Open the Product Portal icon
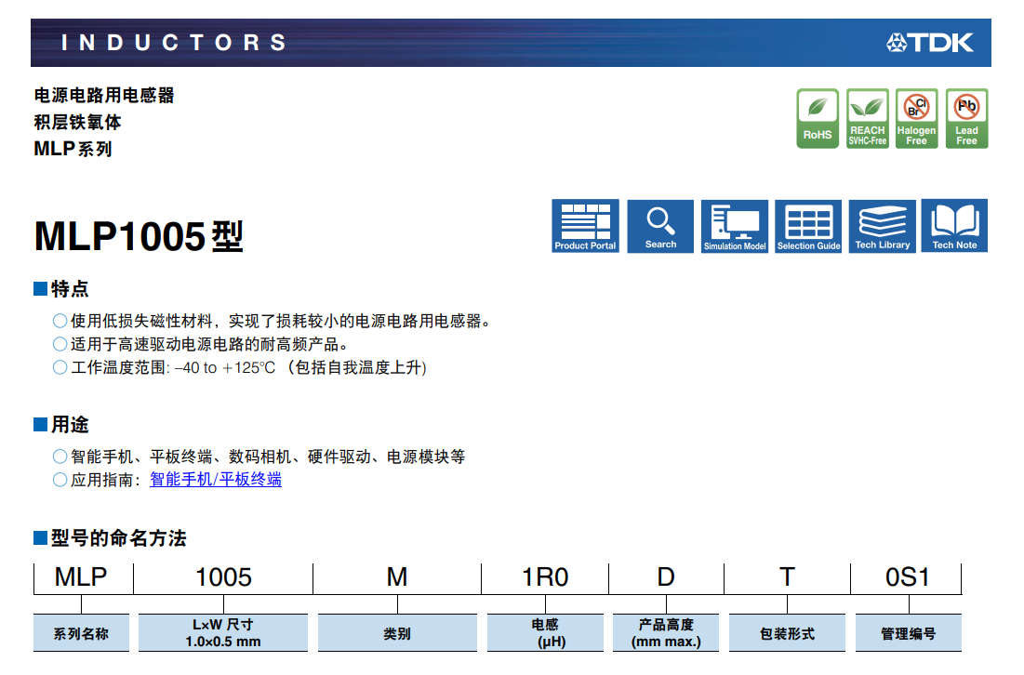Screen dimensions: 1024x675 pyautogui.click(x=585, y=226)
